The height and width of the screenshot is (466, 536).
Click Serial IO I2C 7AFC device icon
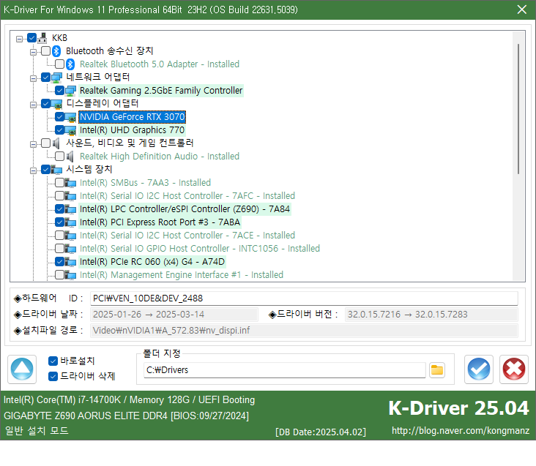click(x=70, y=196)
